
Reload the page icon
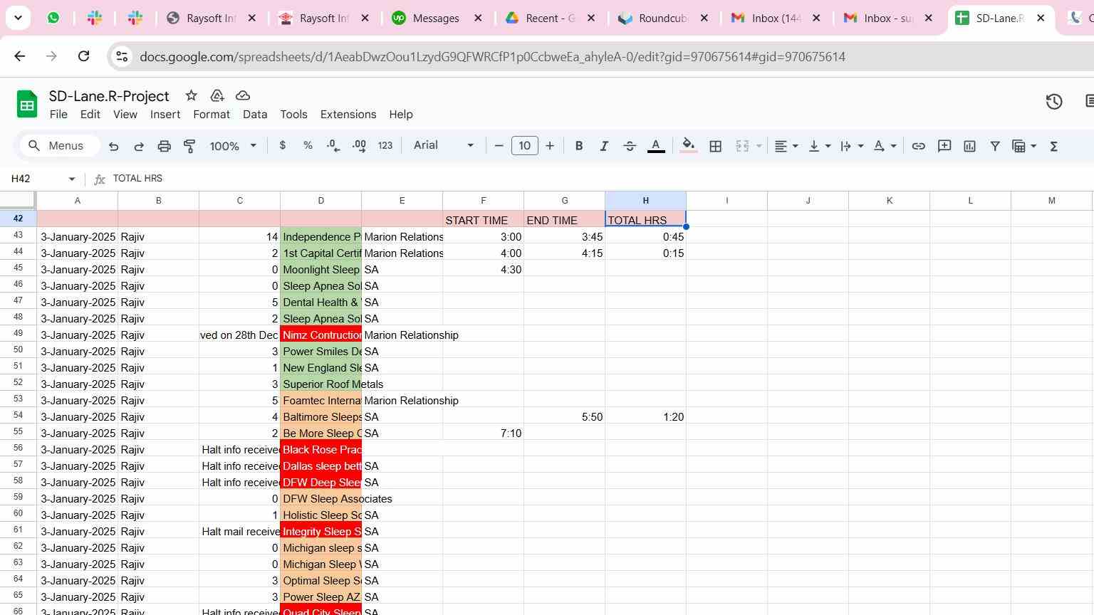tap(83, 56)
